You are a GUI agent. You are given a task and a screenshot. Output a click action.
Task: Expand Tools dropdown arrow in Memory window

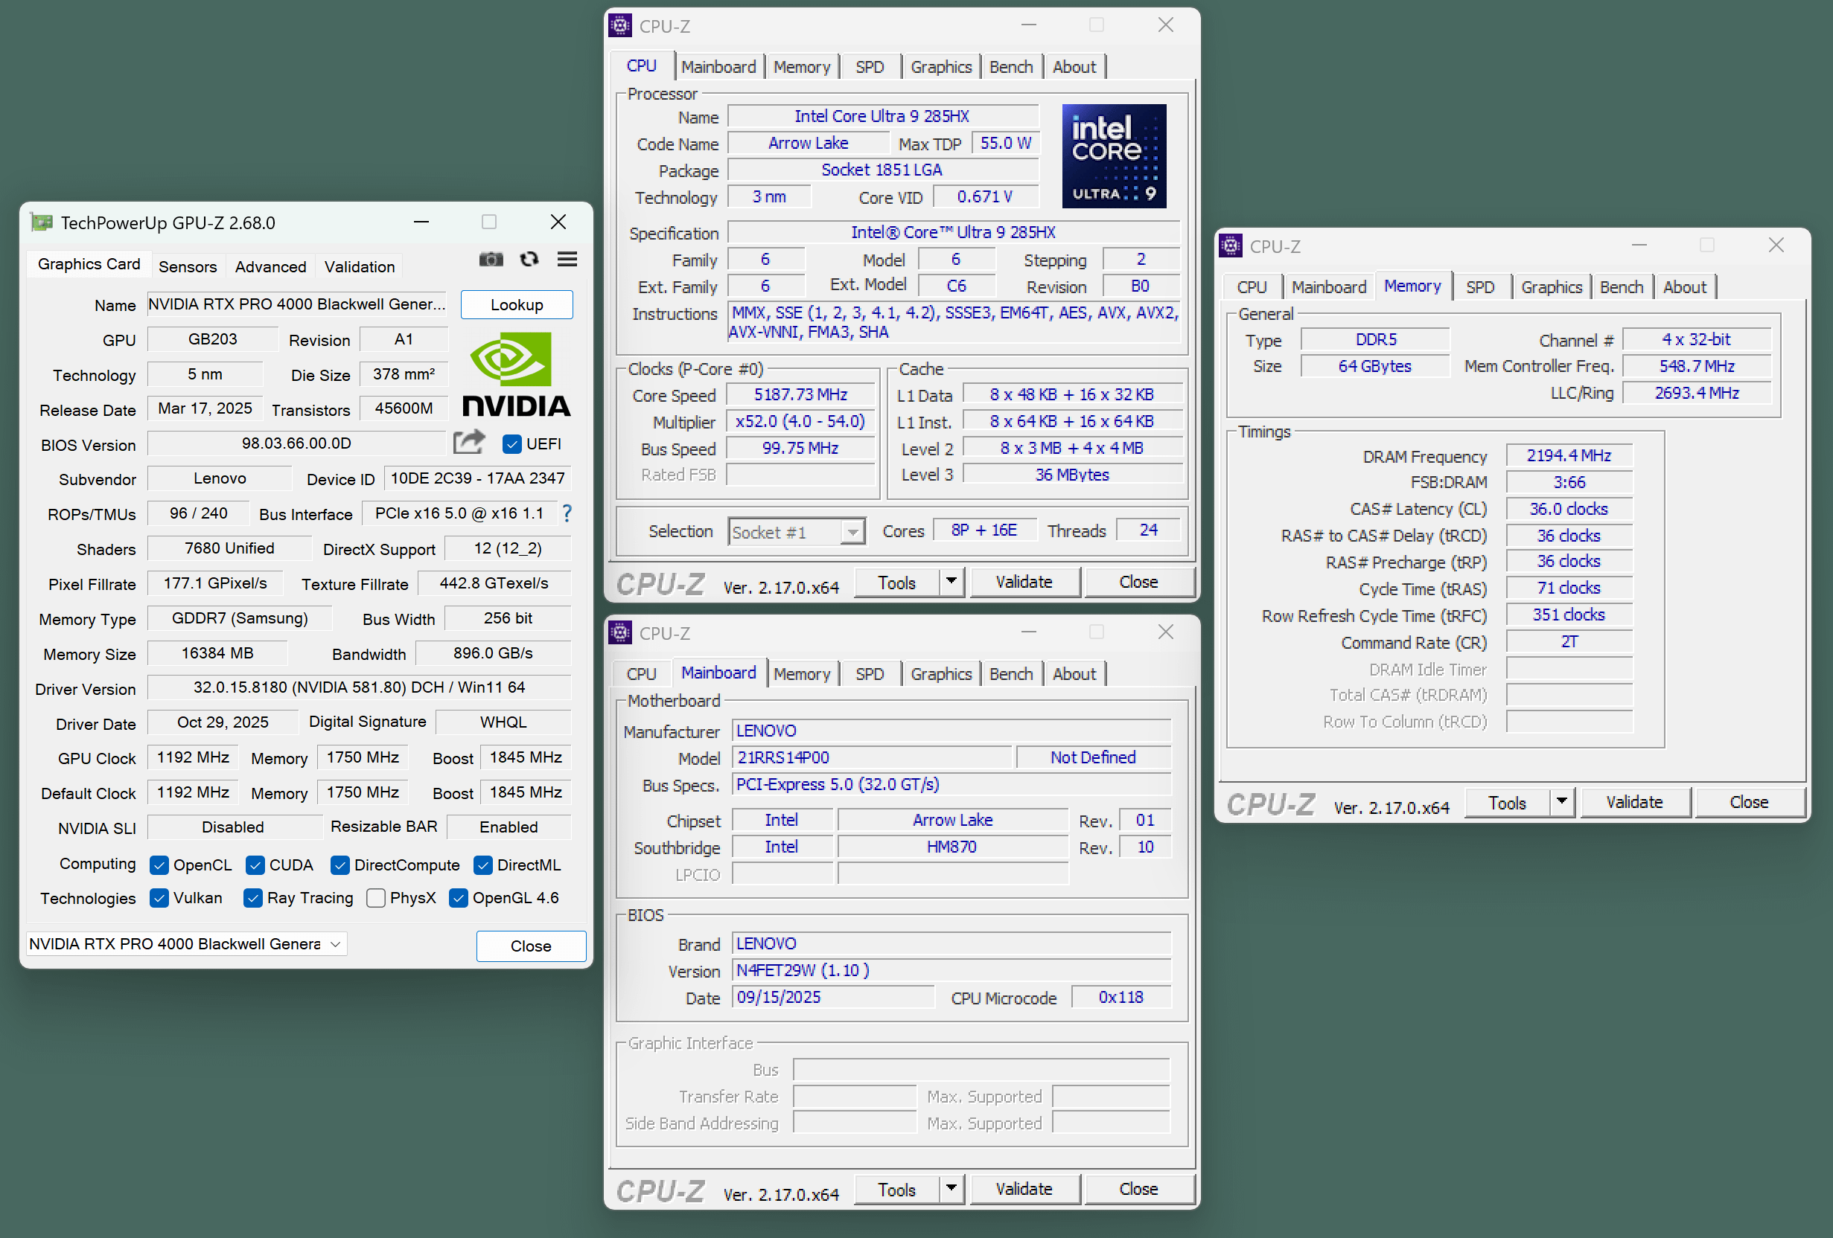tap(1561, 802)
